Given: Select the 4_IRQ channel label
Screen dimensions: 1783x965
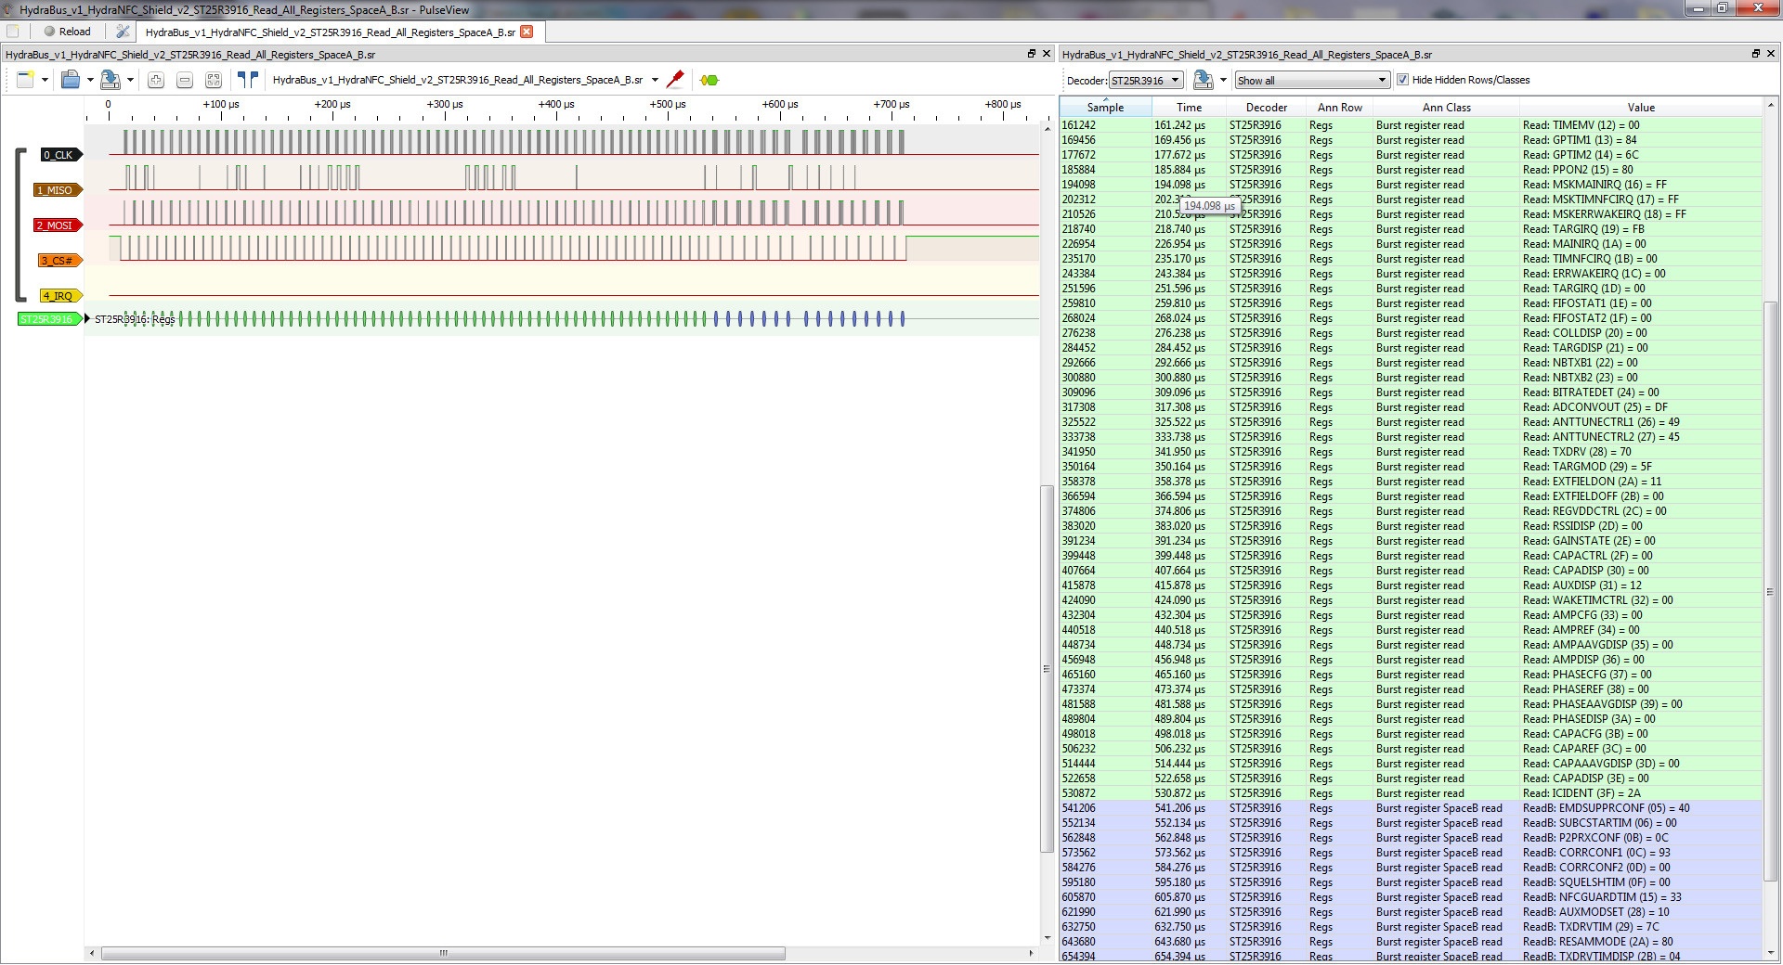Looking at the screenshot, I should [60, 296].
